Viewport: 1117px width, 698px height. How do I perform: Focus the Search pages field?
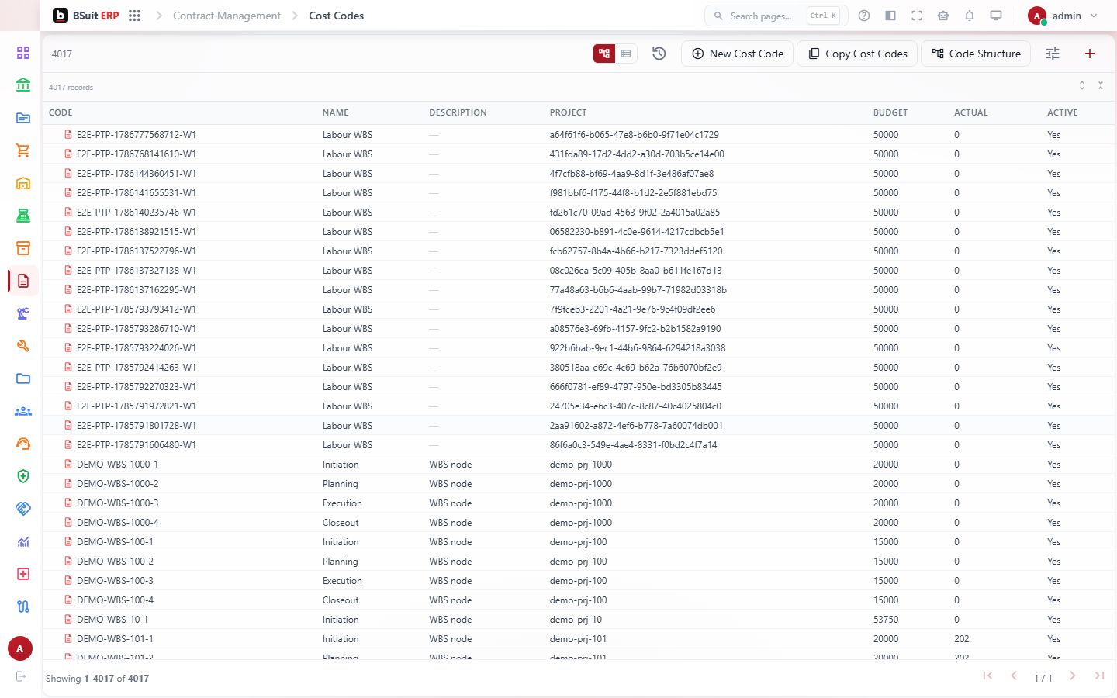tap(776, 16)
